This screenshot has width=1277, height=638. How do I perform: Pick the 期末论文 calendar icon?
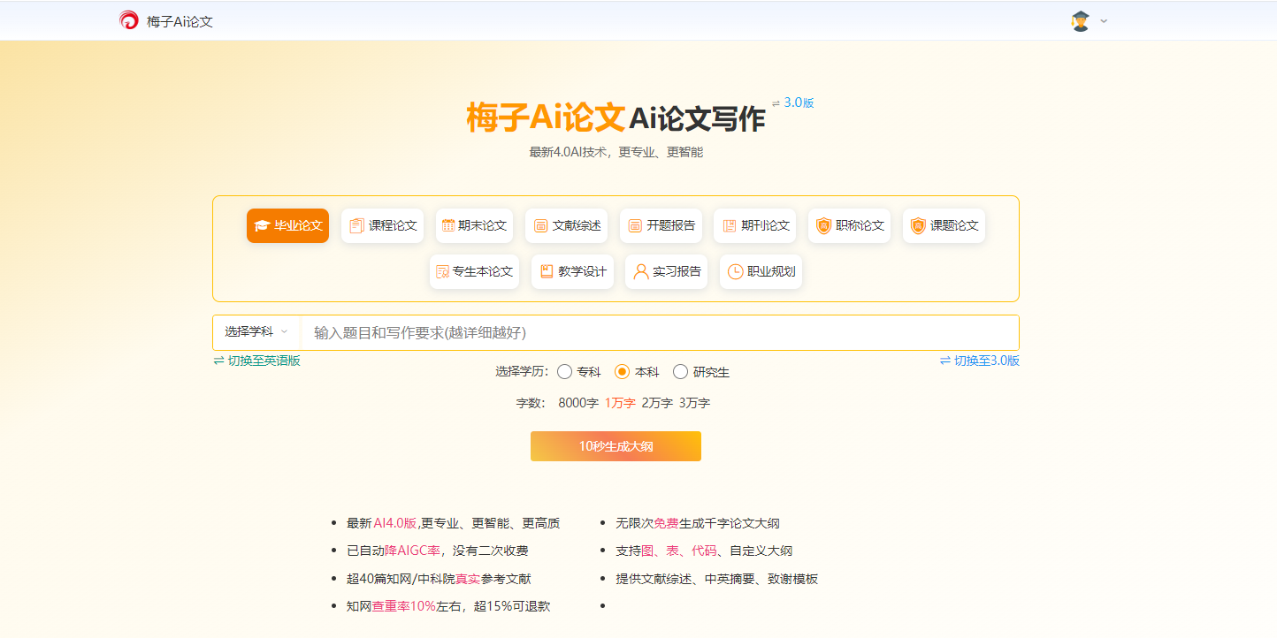pyautogui.click(x=448, y=225)
